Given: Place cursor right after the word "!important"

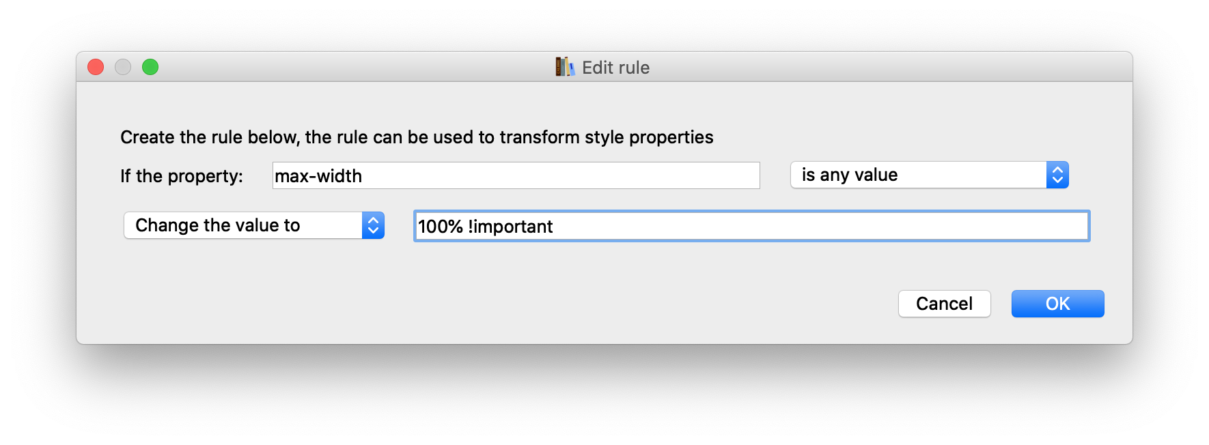Looking at the screenshot, I should [x=554, y=227].
